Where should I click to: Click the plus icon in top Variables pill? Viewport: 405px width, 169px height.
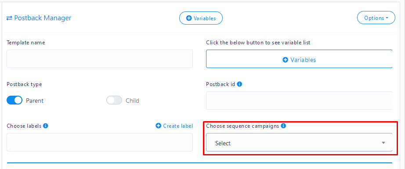(189, 18)
